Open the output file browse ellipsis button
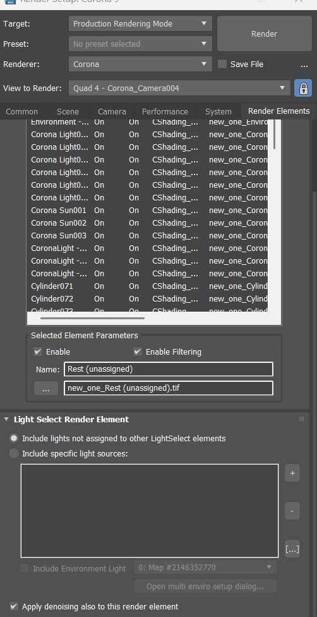 (46, 388)
